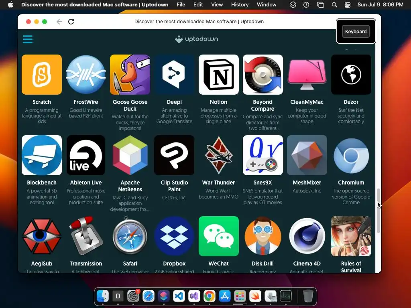Select the Blockbench app icon
The image size is (411, 308).
42,155
